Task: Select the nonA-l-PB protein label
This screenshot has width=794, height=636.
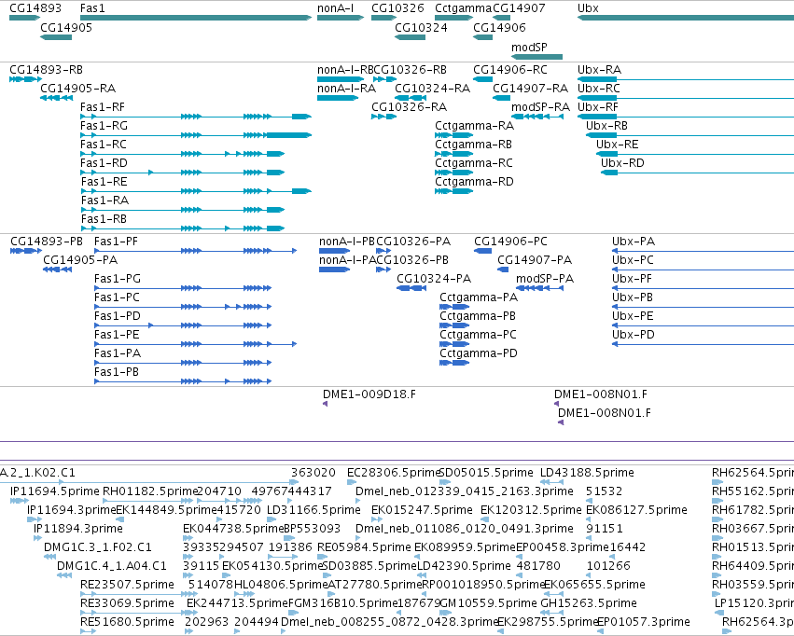Action: point(347,242)
